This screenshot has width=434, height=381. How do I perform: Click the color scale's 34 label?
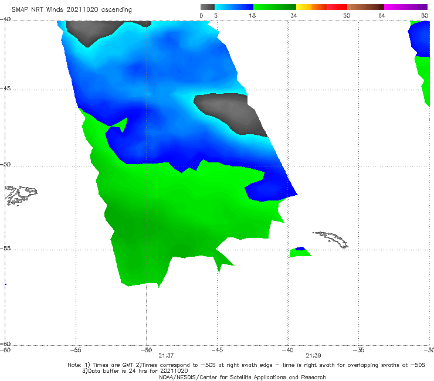point(294,15)
